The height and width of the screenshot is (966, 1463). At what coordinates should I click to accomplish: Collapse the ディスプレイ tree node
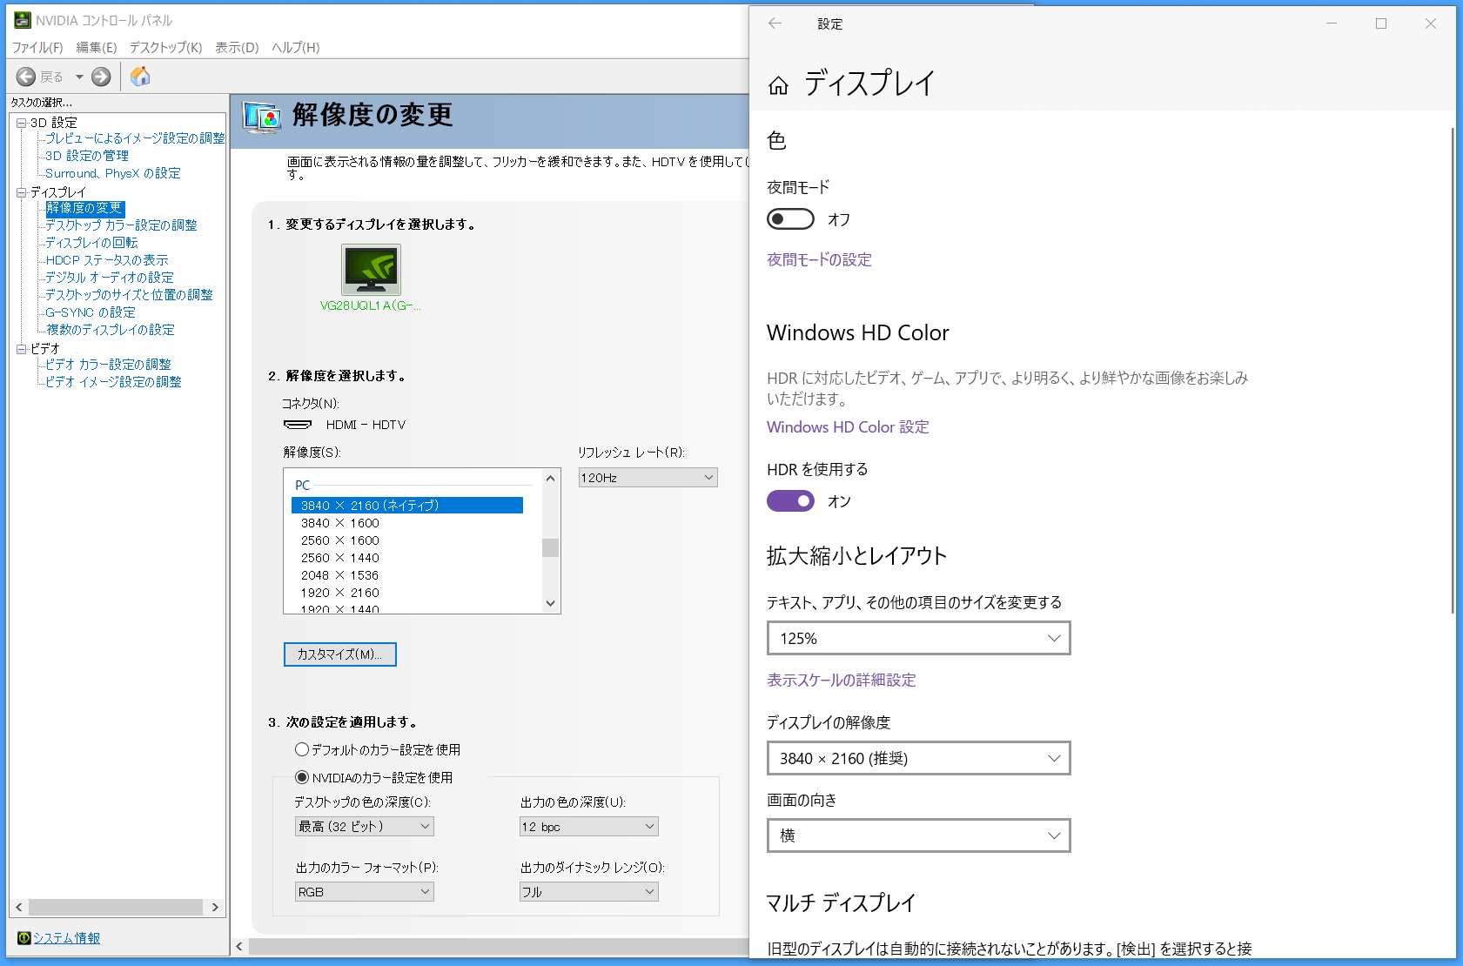click(22, 192)
